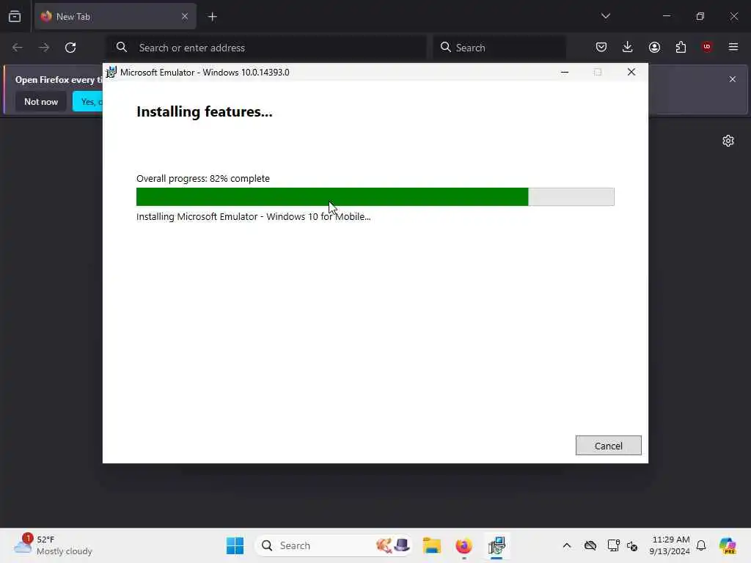751x563 pixels.
Task: Cancel the Microsoft Emulator installation
Action: (x=608, y=446)
